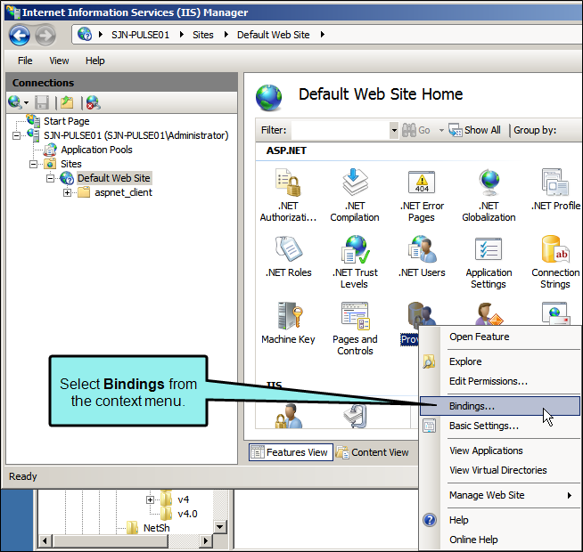Click the vertical scrollbar down arrow in background window
The image size is (583, 552).
(x=220, y=526)
